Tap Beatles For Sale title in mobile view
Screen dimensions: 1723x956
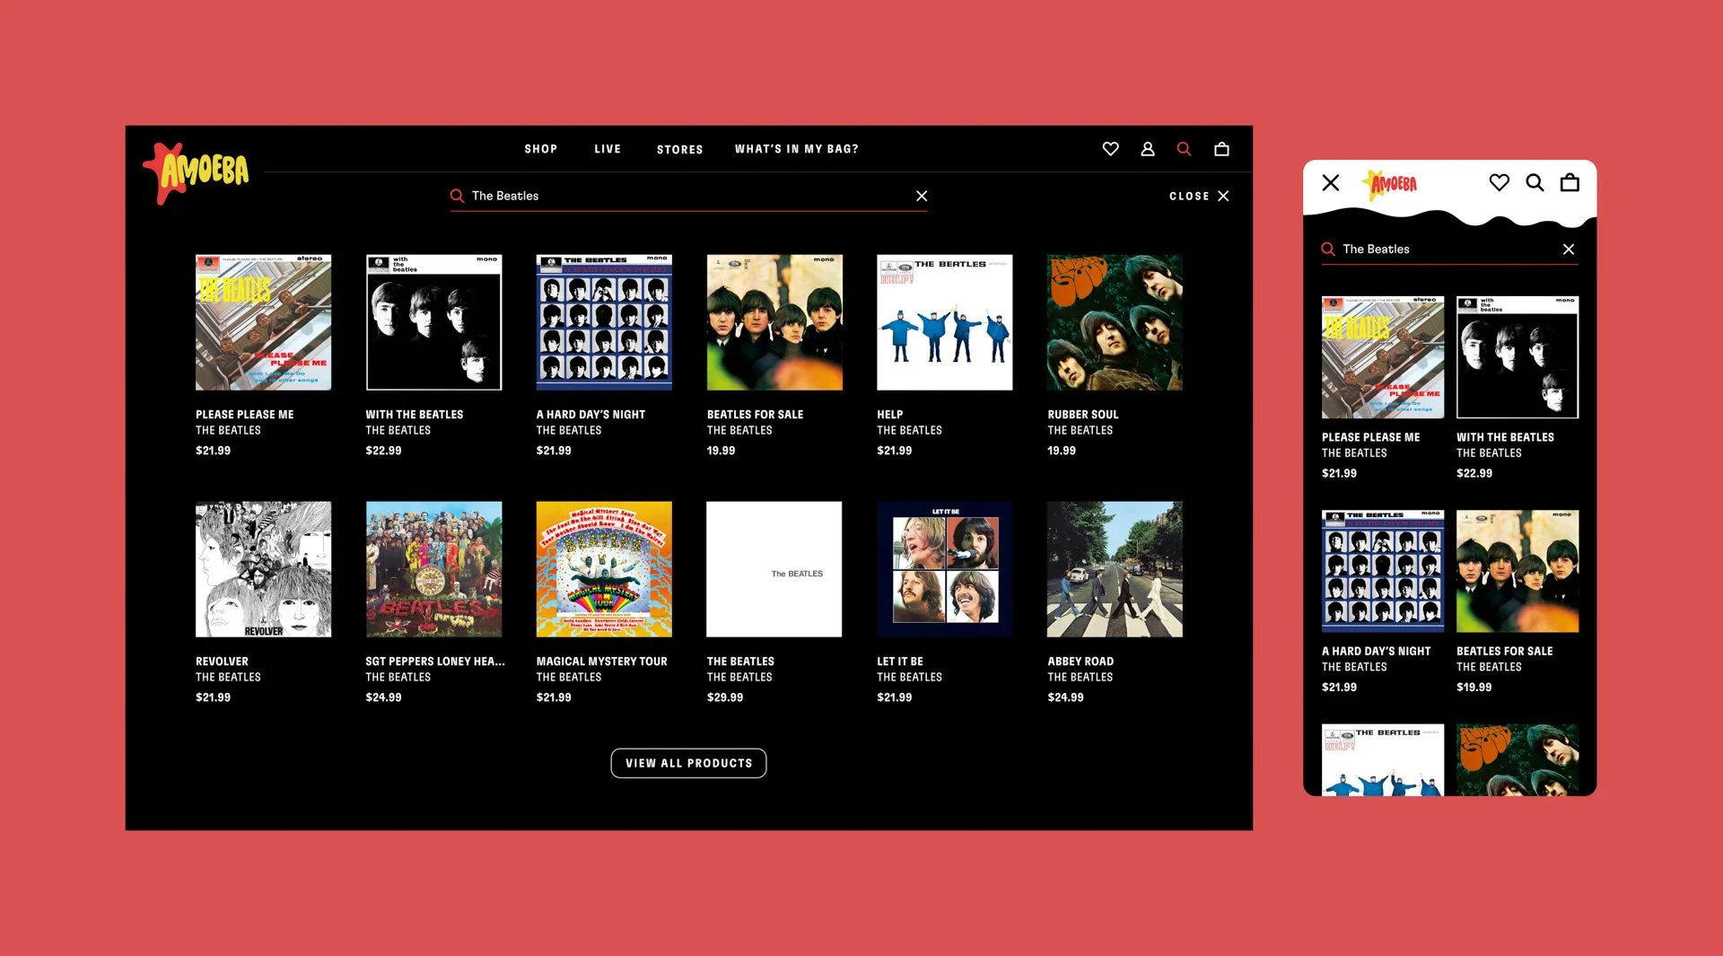click(1504, 652)
